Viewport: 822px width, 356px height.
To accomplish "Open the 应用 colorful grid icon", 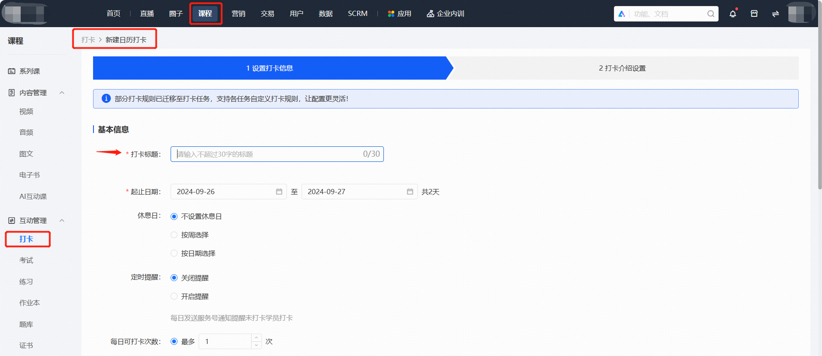I will point(391,14).
